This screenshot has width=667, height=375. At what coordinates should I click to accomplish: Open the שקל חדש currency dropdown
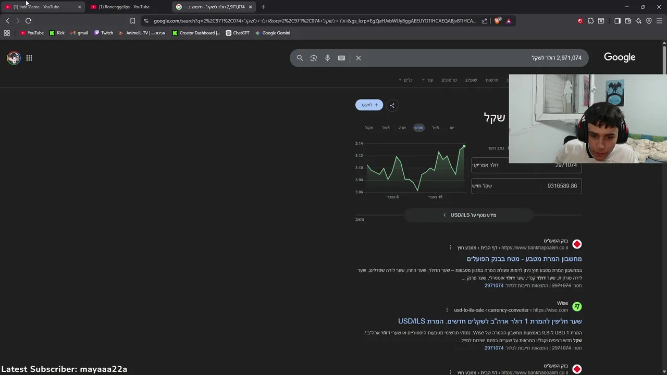pyautogui.click(x=505, y=186)
